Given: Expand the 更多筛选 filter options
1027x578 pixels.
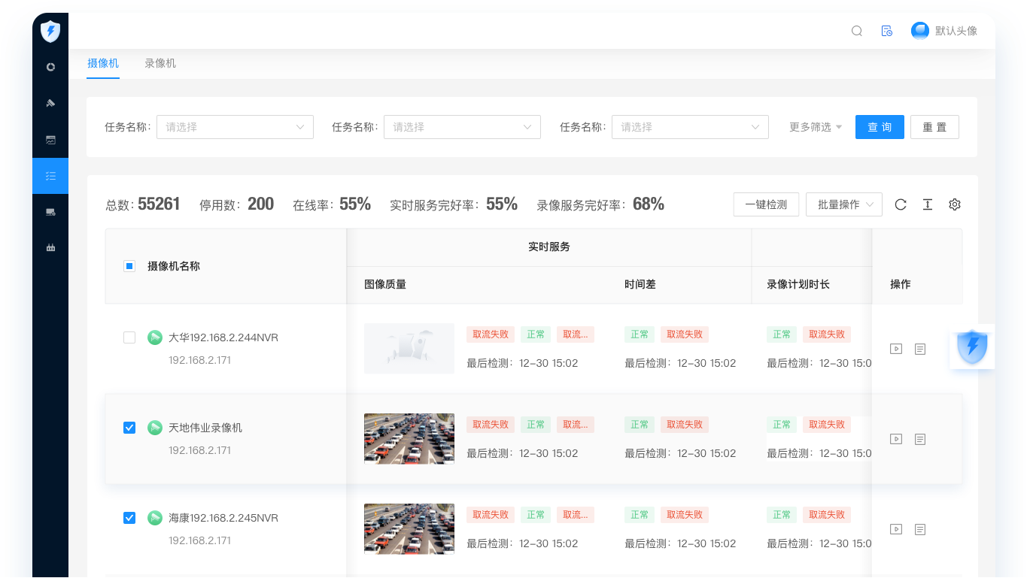Looking at the screenshot, I should [814, 126].
